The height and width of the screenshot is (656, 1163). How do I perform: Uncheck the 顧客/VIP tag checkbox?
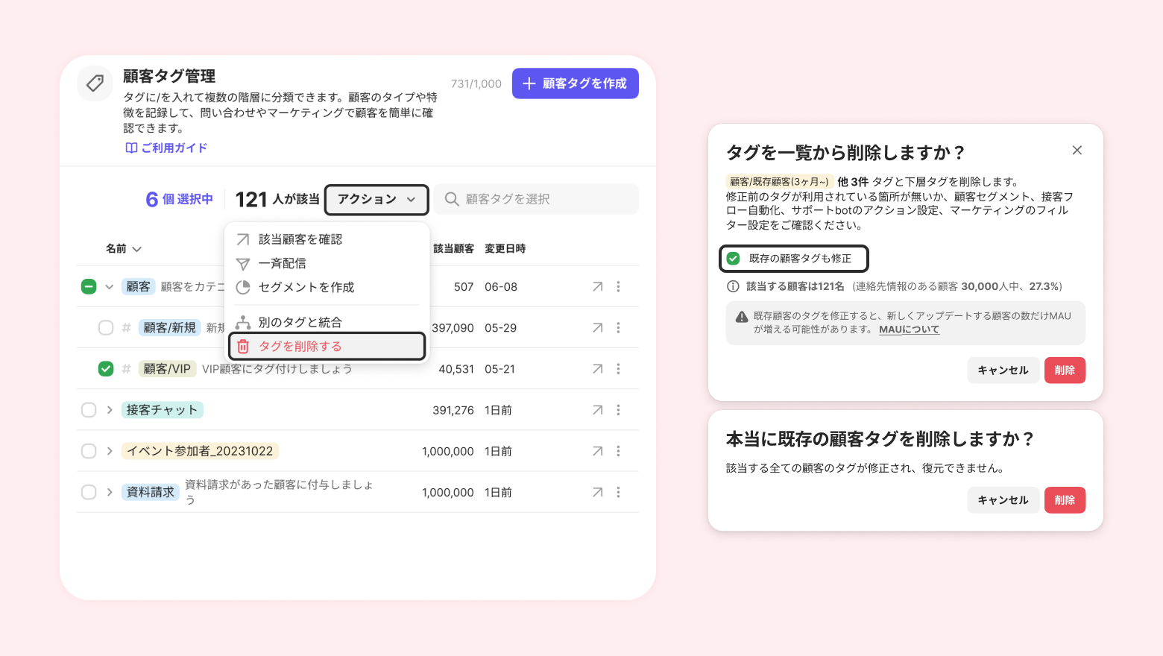[106, 369]
